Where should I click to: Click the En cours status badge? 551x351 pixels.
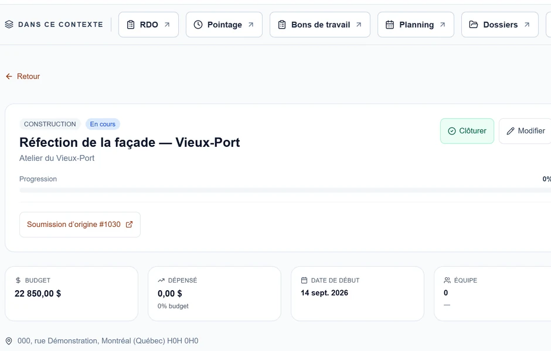coord(103,124)
